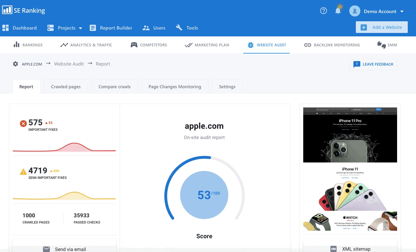Open the help question mark icon

(324, 11)
